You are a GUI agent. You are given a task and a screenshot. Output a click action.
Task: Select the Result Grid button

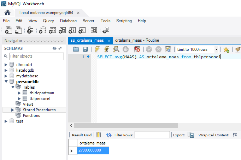pyautogui.click(x=82, y=135)
